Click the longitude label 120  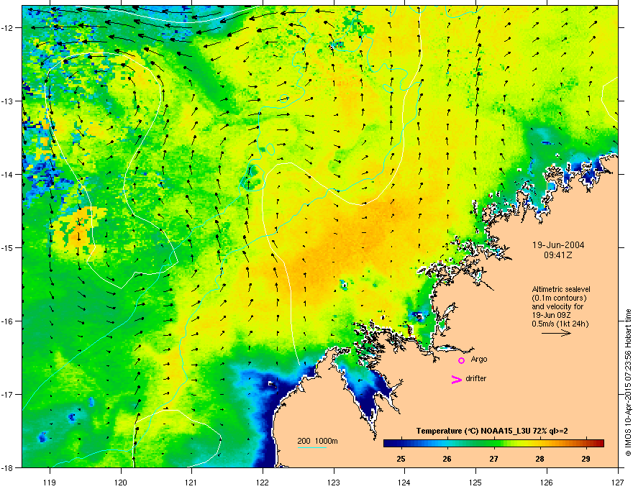(x=121, y=482)
